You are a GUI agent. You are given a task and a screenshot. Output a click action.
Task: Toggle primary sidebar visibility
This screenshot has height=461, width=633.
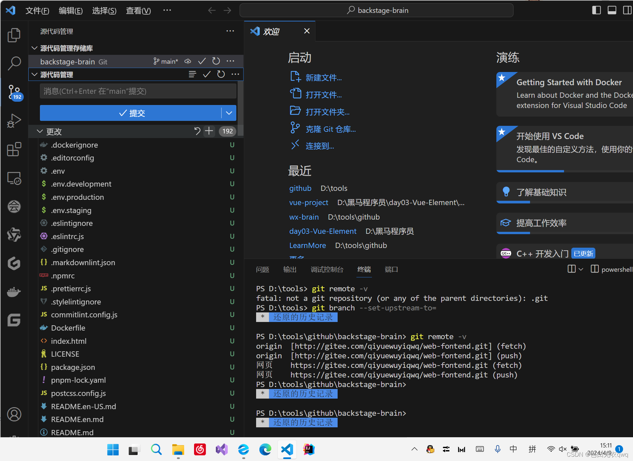(x=596, y=10)
